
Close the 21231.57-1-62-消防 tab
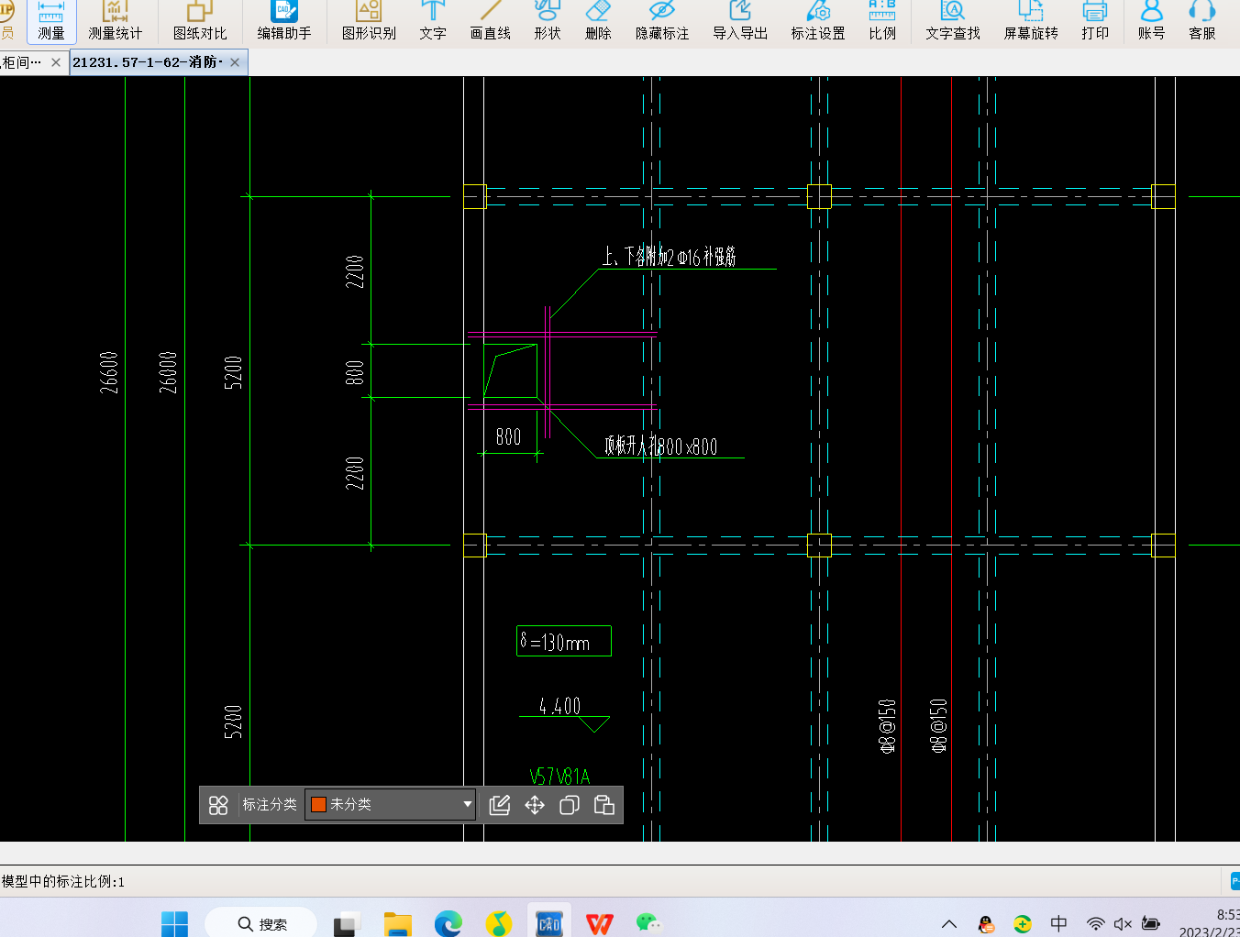[x=236, y=62]
